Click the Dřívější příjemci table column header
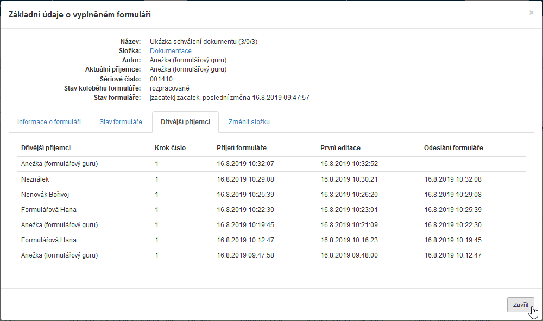 click(x=46, y=148)
